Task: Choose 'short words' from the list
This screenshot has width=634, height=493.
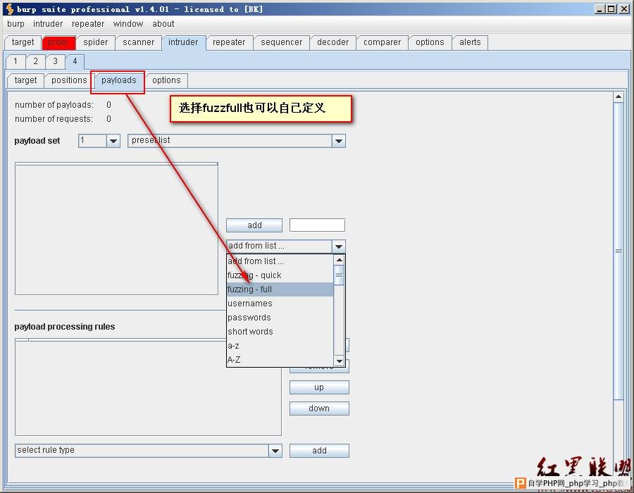Action: click(280, 331)
